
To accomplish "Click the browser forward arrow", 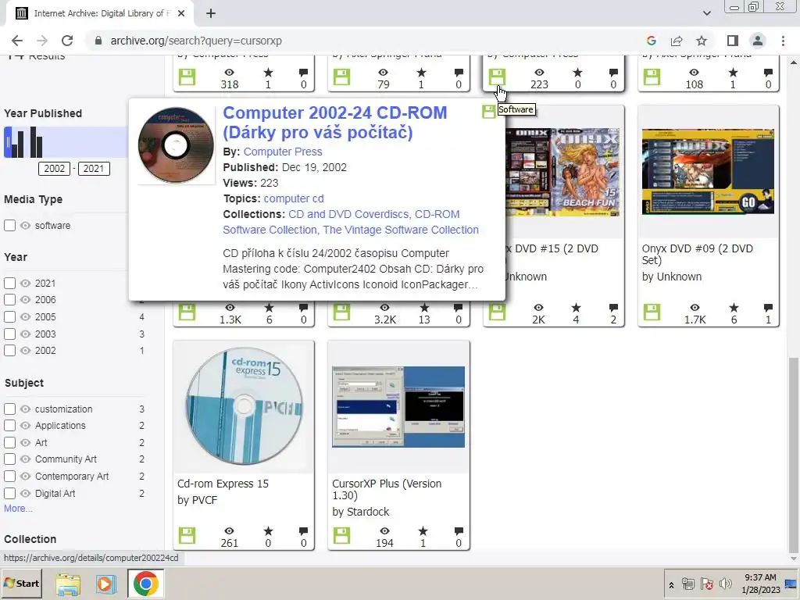I will tap(42, 41).
